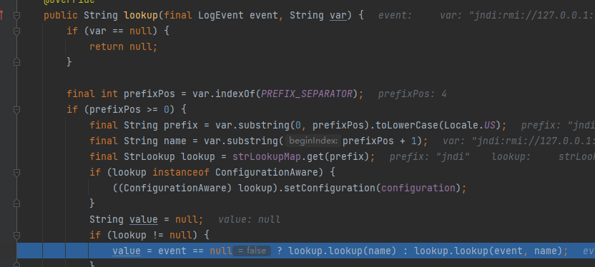This screenshot has width=595, height=267.
Task: Collapse the 'if (var == null)' block
Action: [x=16, y=31]
